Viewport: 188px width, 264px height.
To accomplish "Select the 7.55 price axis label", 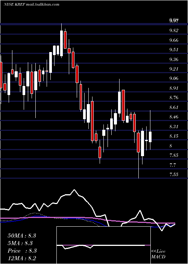I will point(174,174).
